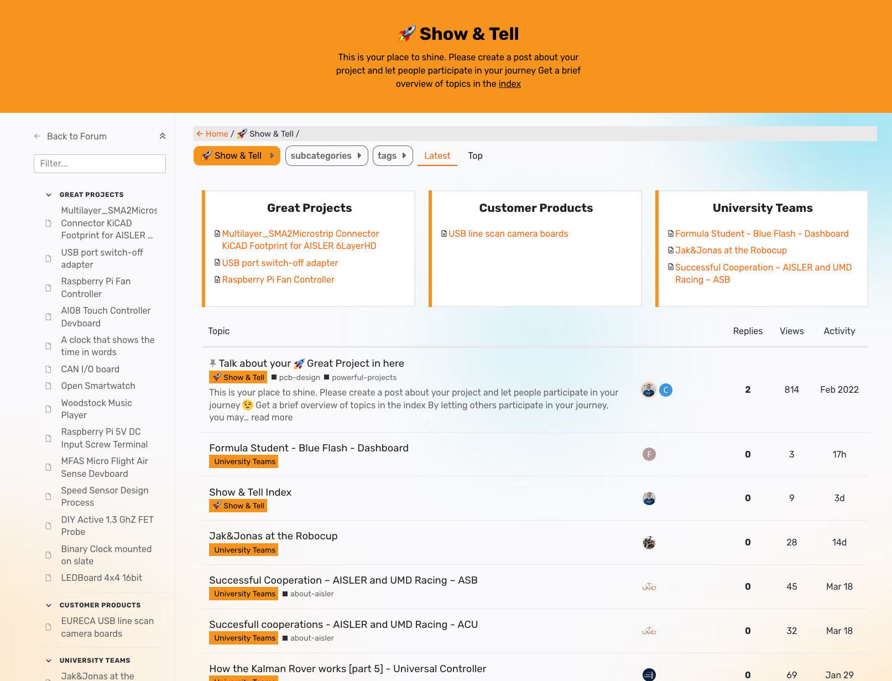892x681 pixels.
Task: Click document icon beside AI08 Touch Controller Devboard
Action: click(x=48, y=317)
